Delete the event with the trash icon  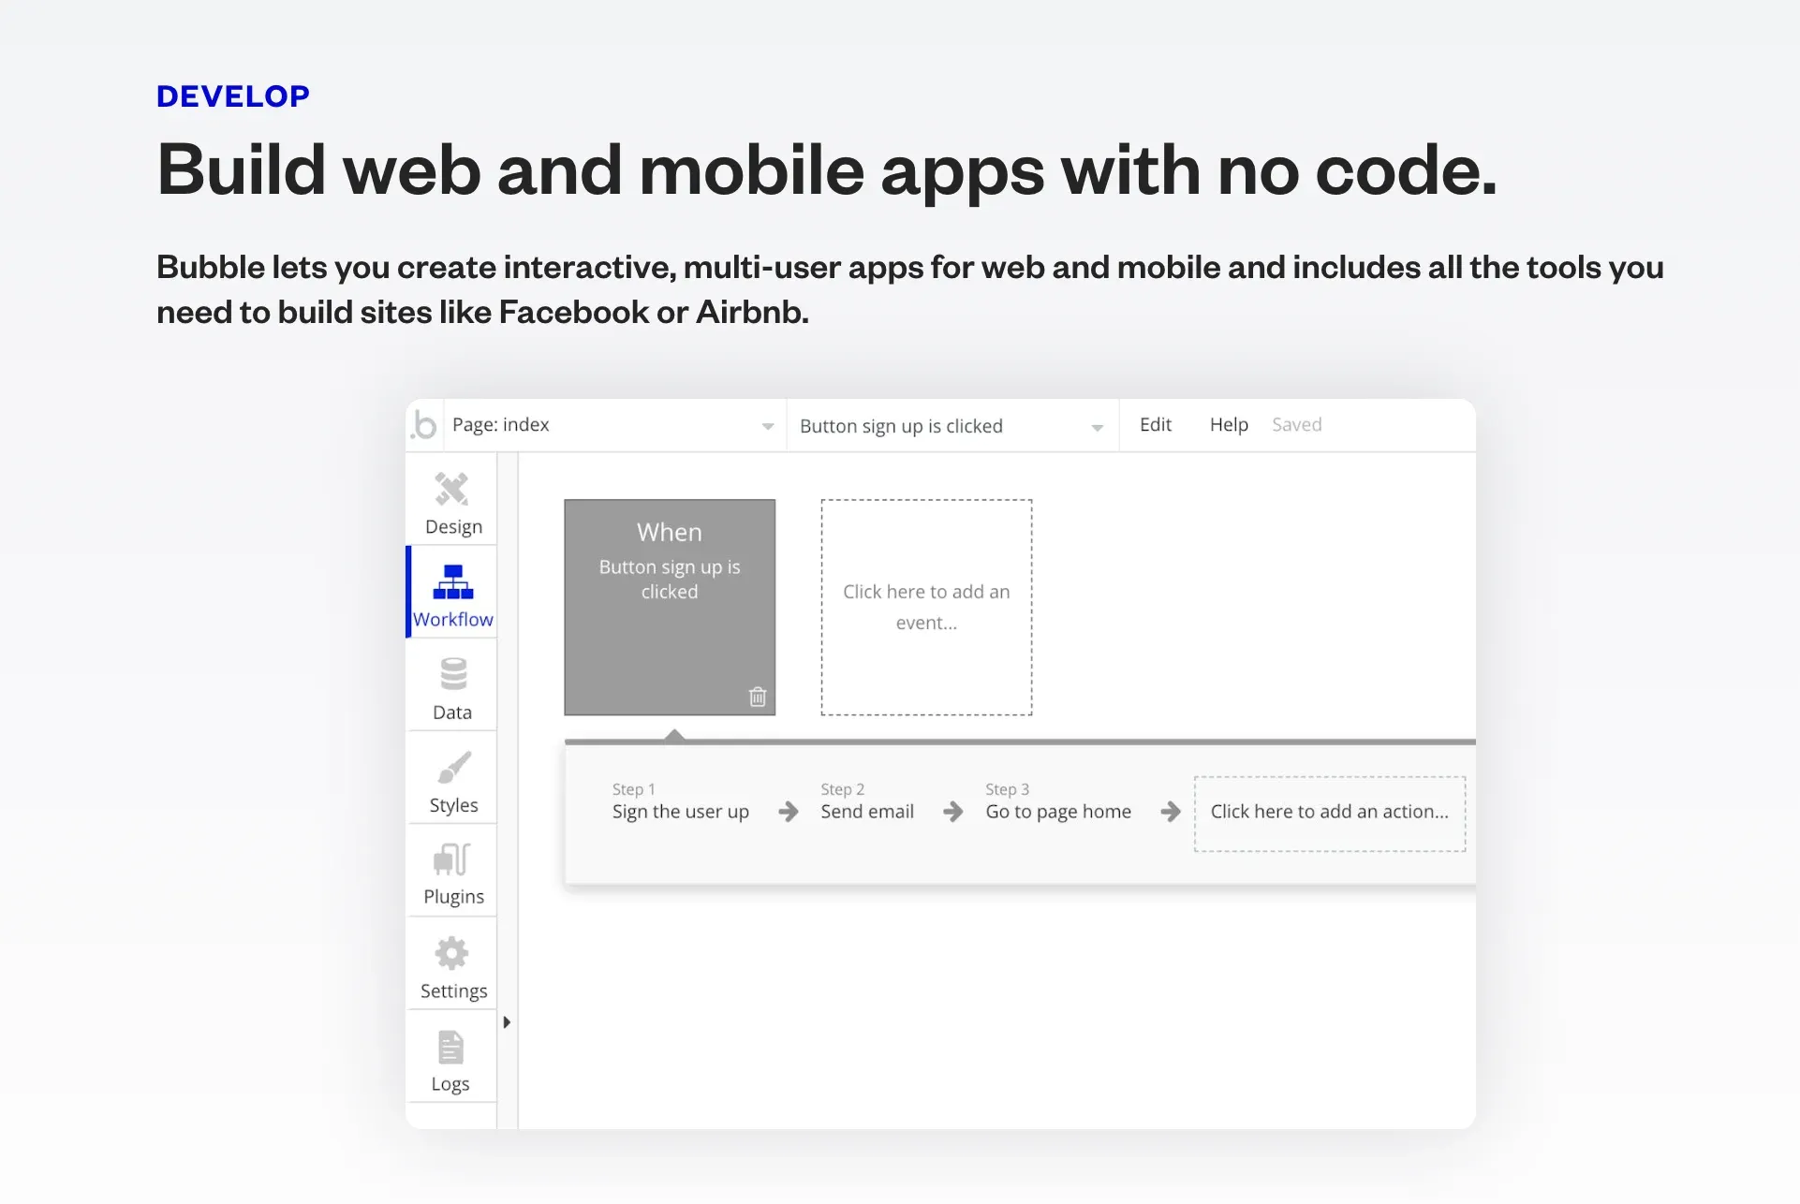point(758,697)
